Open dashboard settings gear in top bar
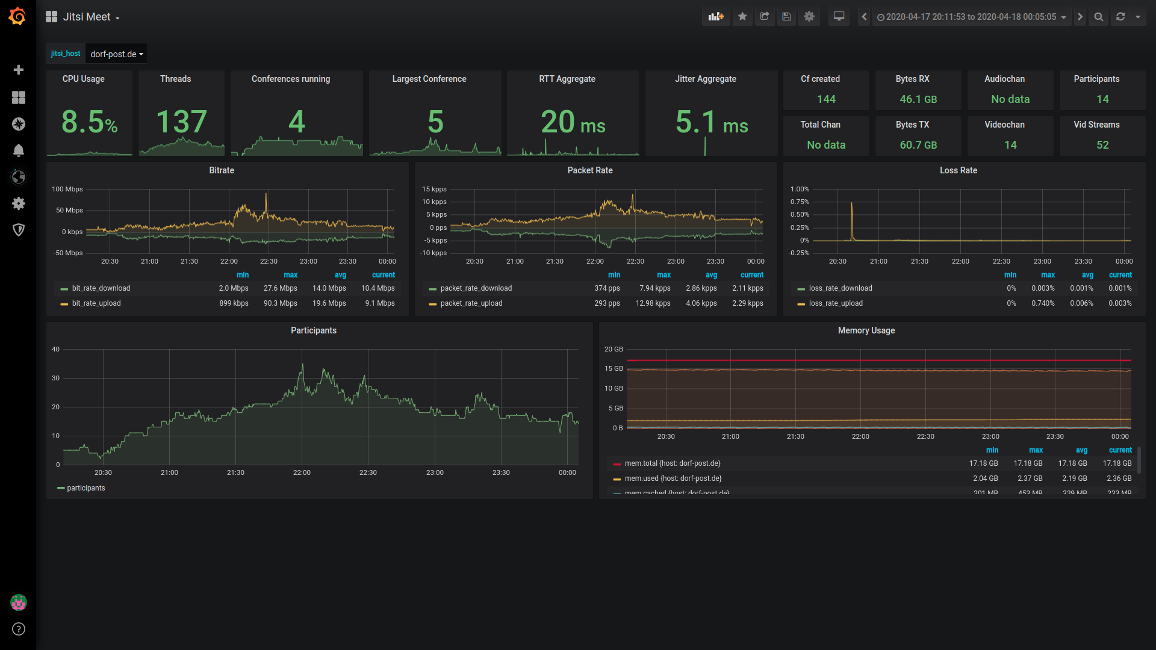 809,17
